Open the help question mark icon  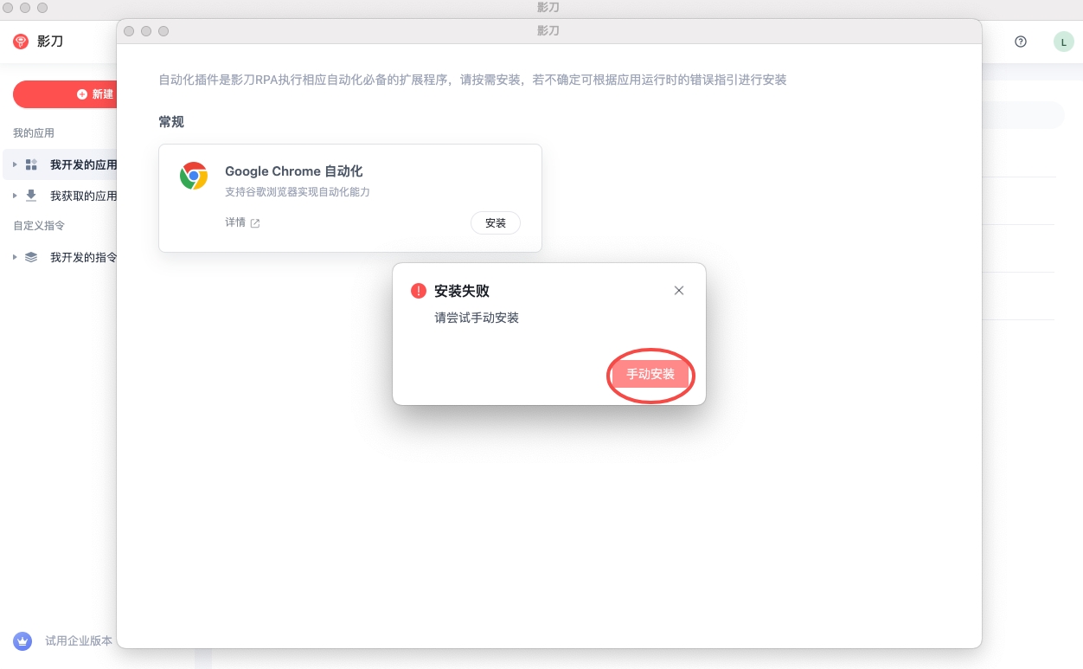[1021, 42]
